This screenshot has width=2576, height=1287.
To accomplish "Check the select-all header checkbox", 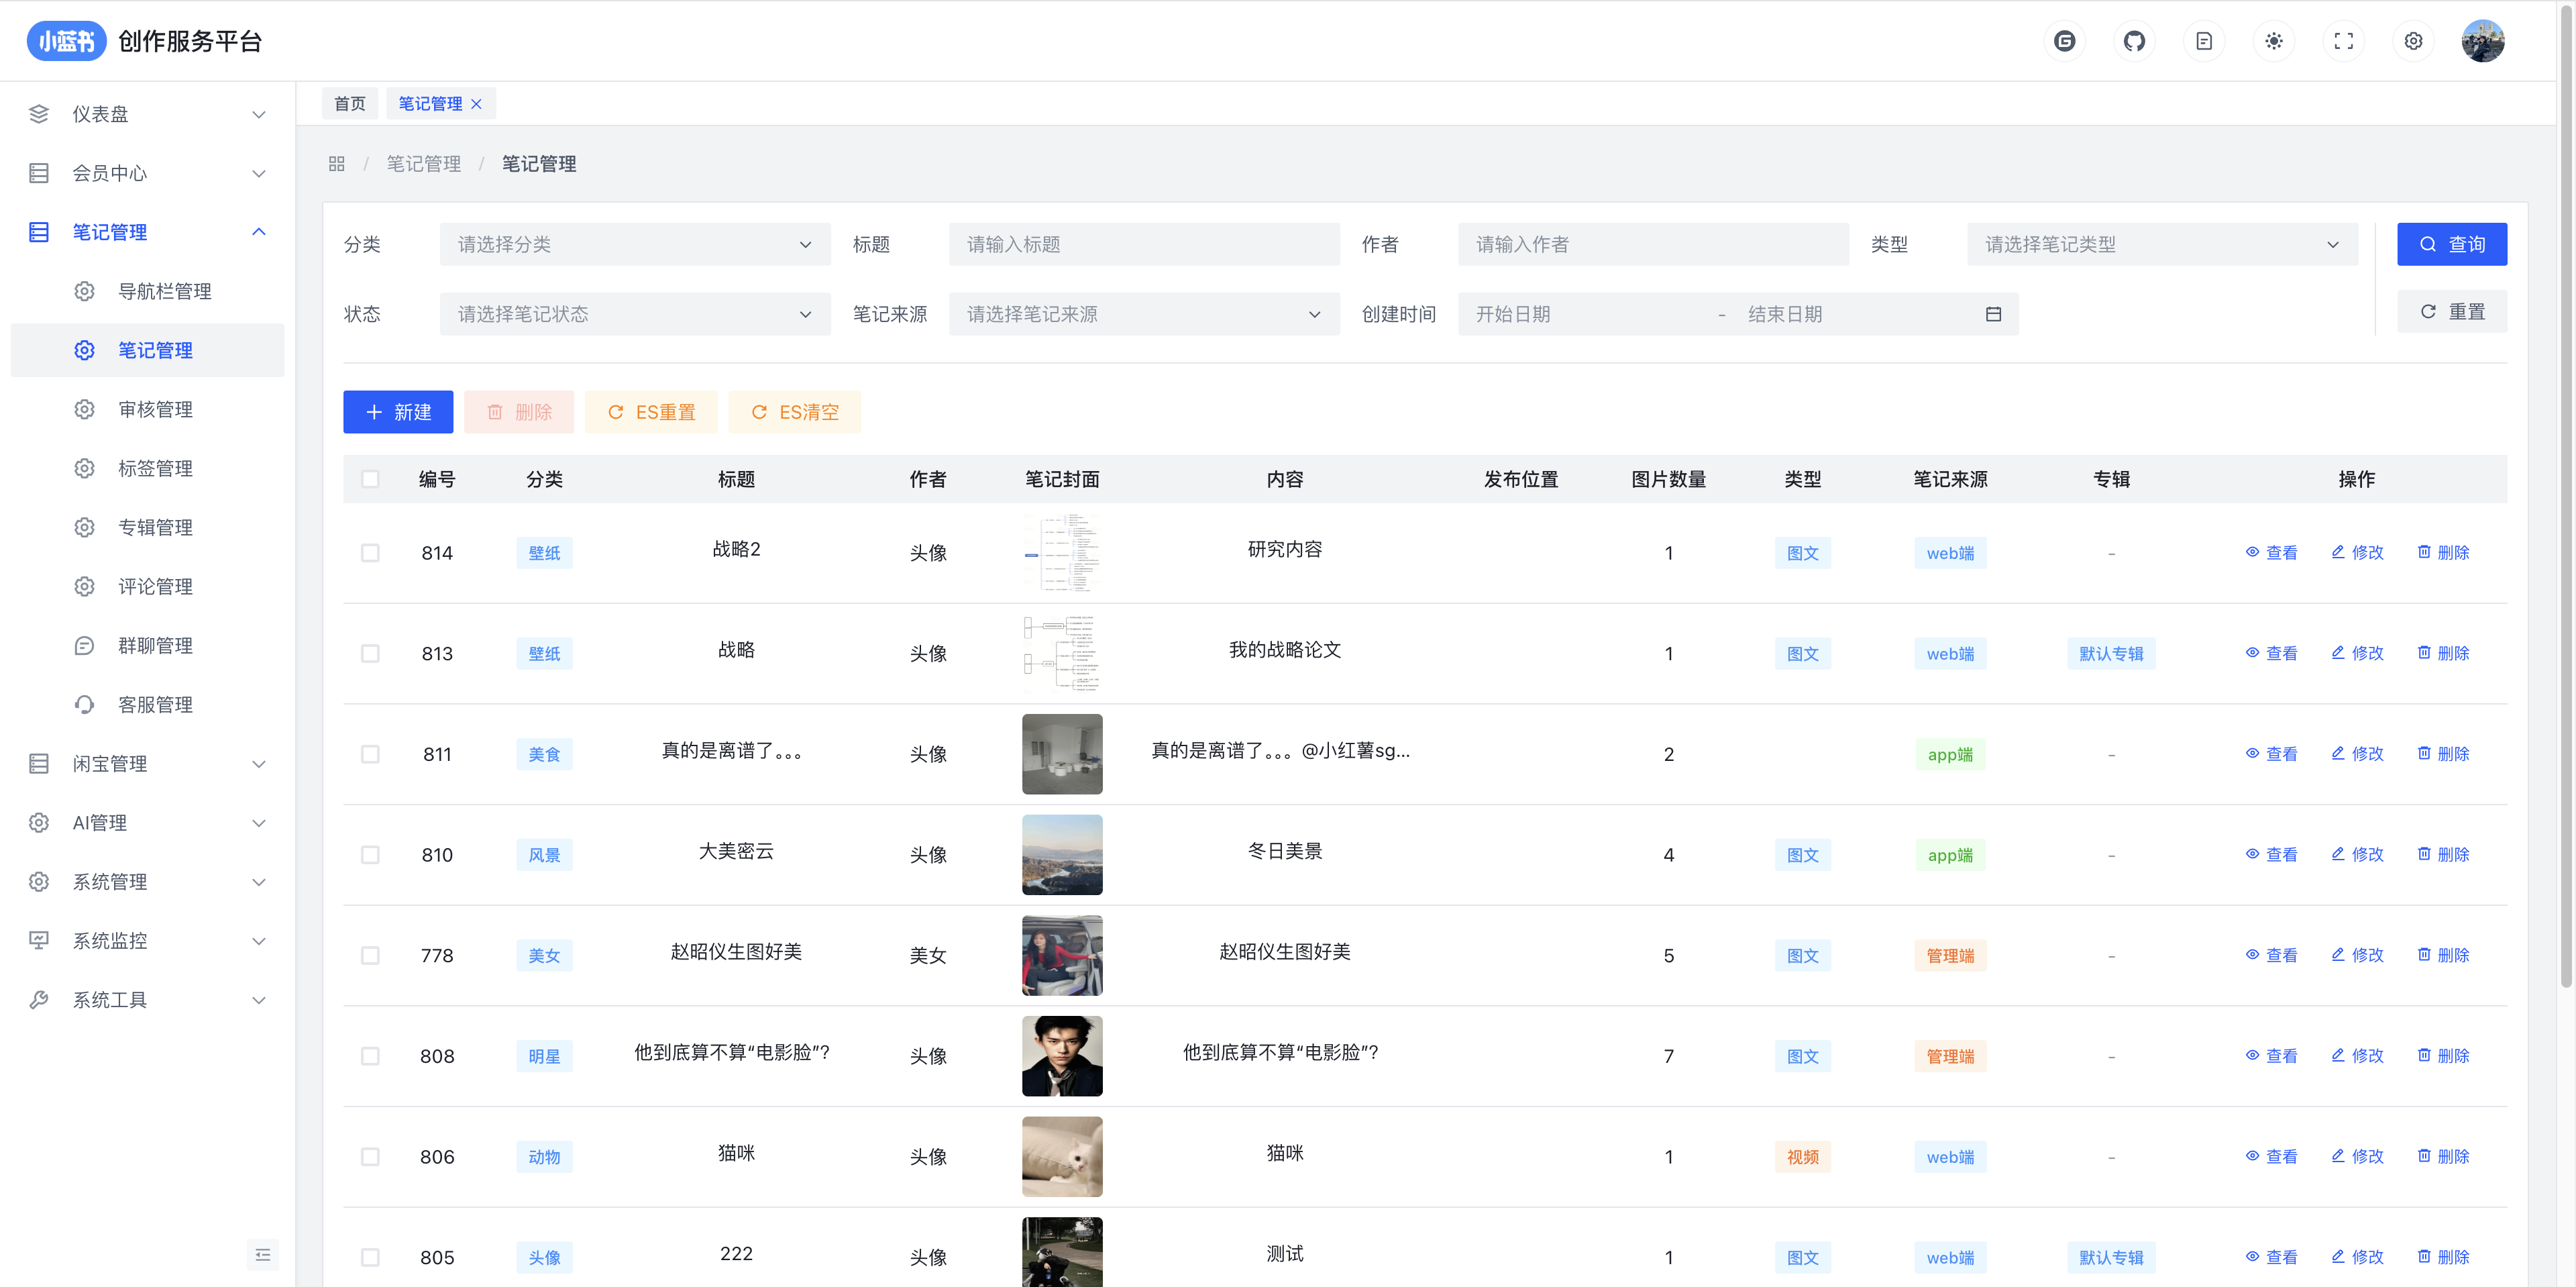I will [x=370, y=479].
